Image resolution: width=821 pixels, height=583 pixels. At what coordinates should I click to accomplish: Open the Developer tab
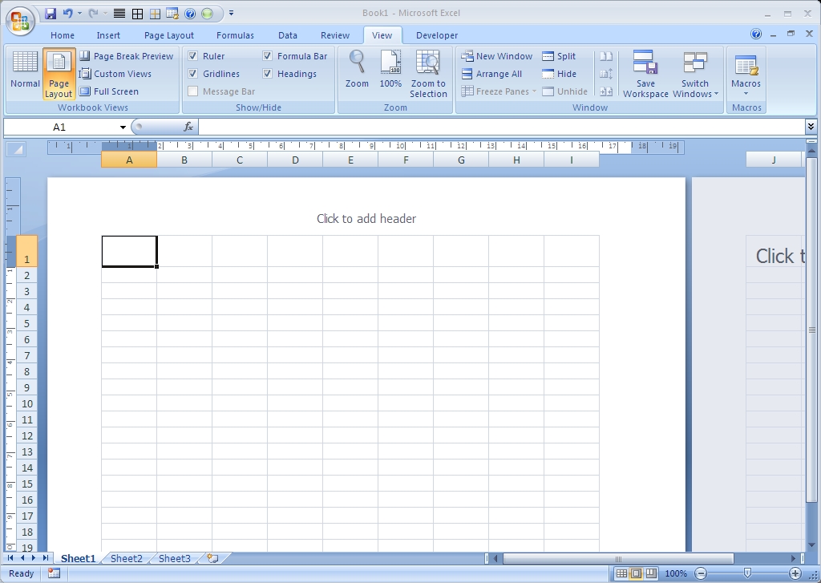[437, 35]
